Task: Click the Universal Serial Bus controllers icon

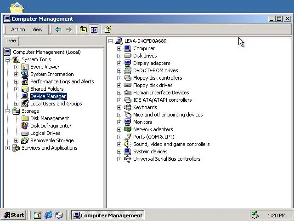Action: coord(128,159)
